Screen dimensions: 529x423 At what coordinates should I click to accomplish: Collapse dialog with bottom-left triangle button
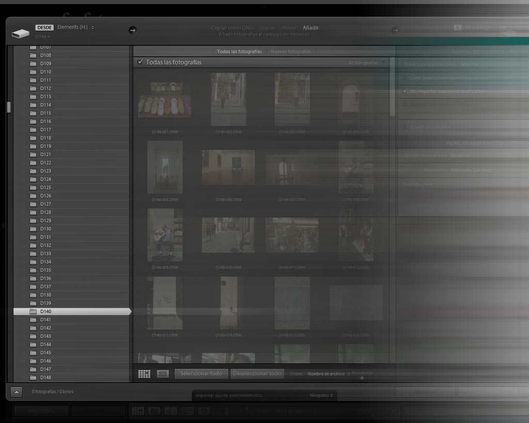coord(16,392)
